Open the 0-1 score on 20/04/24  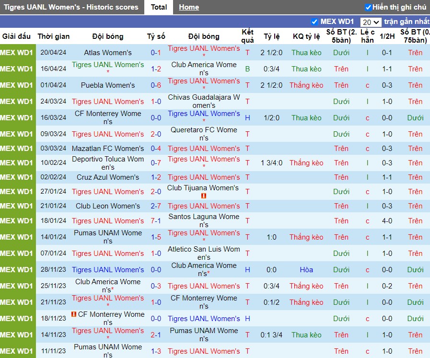[156, 52]
